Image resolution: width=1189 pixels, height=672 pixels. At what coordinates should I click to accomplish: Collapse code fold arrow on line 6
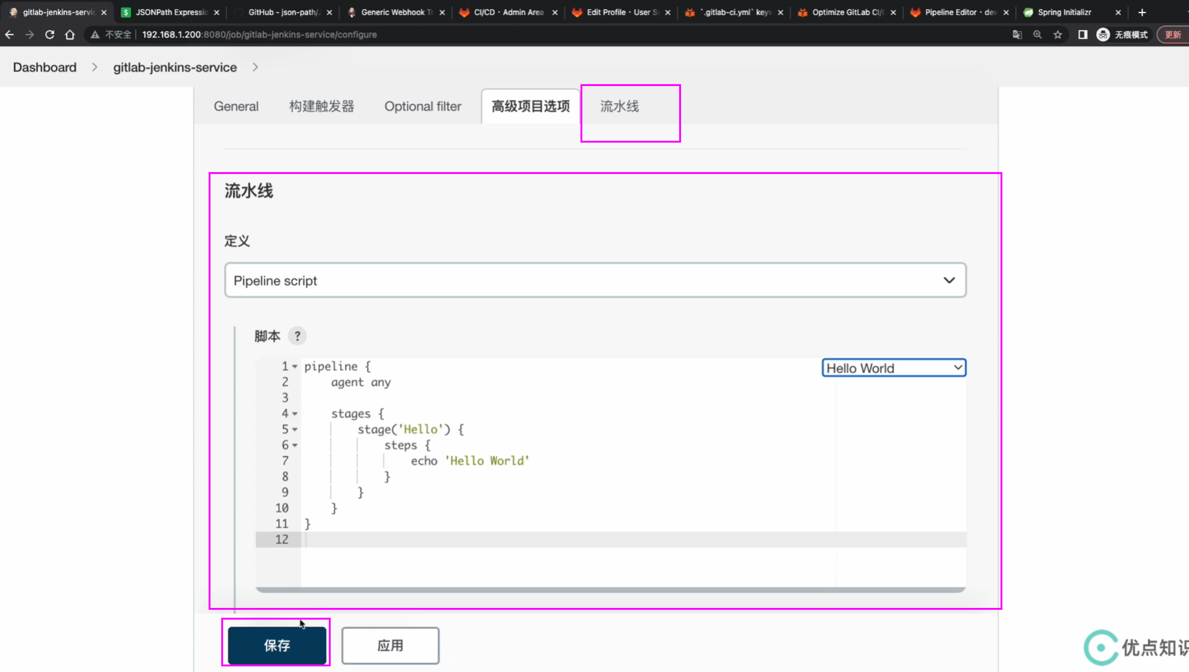295,445
